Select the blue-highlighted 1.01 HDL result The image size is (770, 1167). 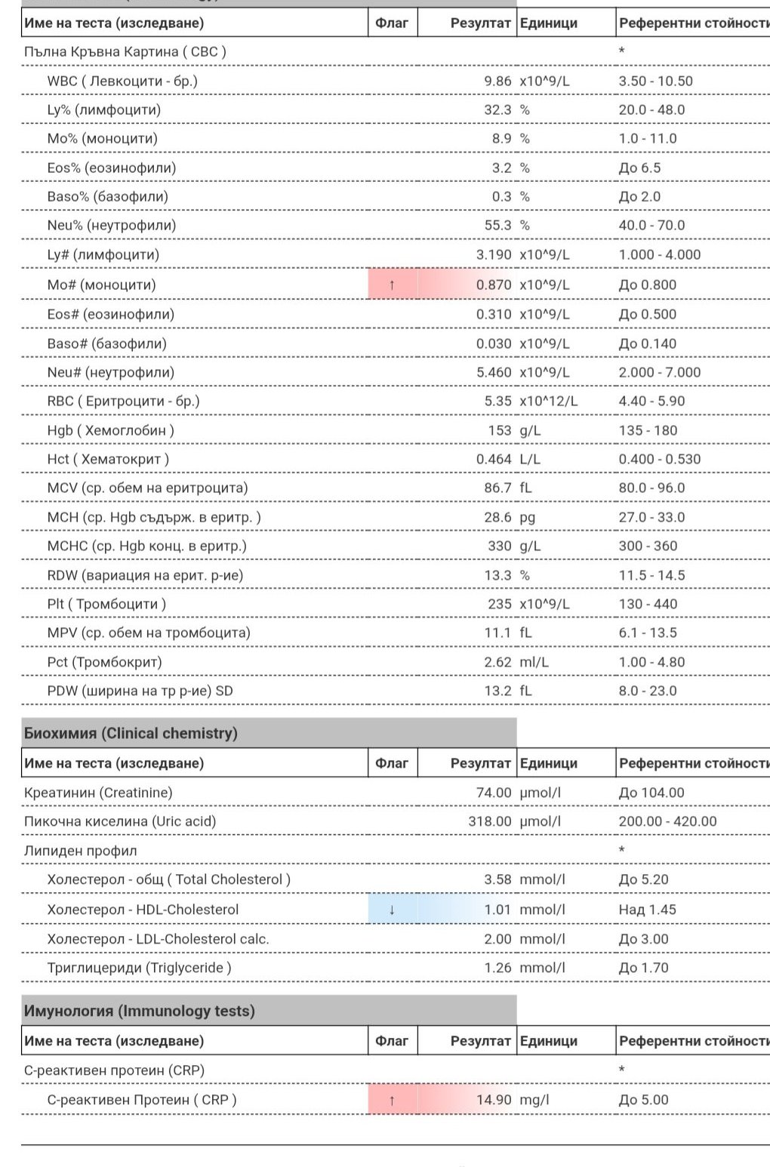(x=497, y=910)
